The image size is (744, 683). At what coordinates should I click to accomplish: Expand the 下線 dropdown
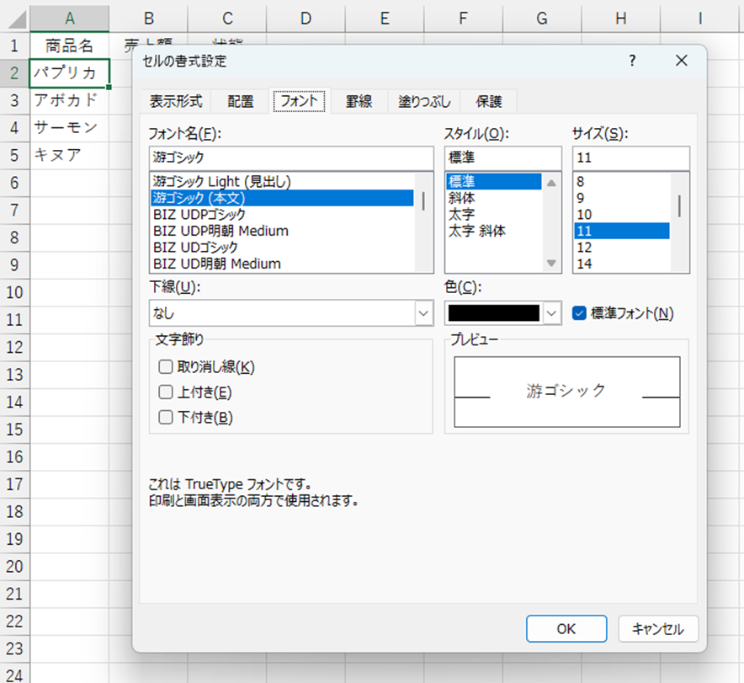[422, 313]
